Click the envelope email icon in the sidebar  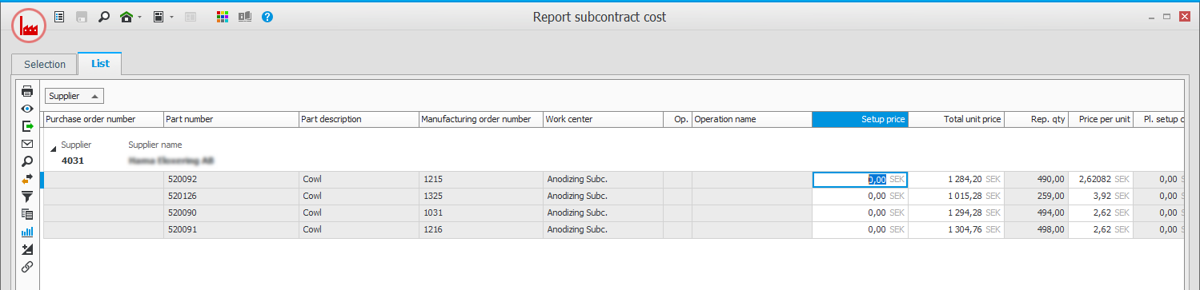(27, 144)
